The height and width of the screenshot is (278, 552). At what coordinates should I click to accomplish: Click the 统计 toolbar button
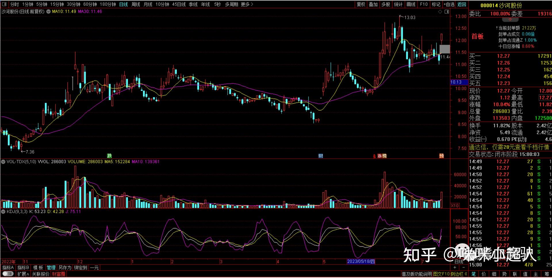(398, 4)
